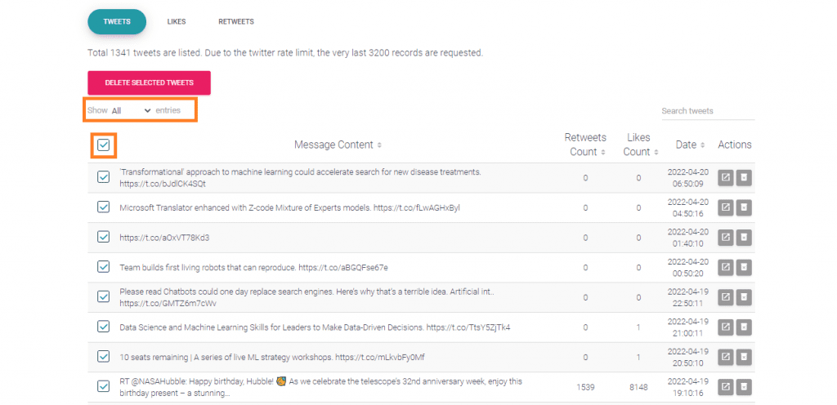Viewport: 837px width, 405px height.
Task: Sort by Message Content column
Action: 338,145
